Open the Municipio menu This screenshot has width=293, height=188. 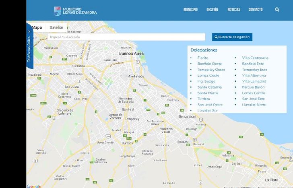tap(190, 10)
